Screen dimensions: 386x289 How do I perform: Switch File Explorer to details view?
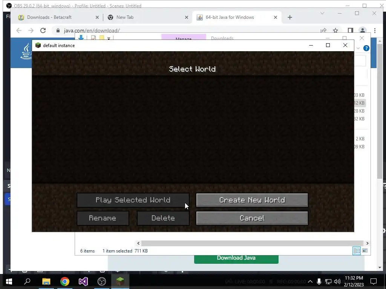[357, 251]
